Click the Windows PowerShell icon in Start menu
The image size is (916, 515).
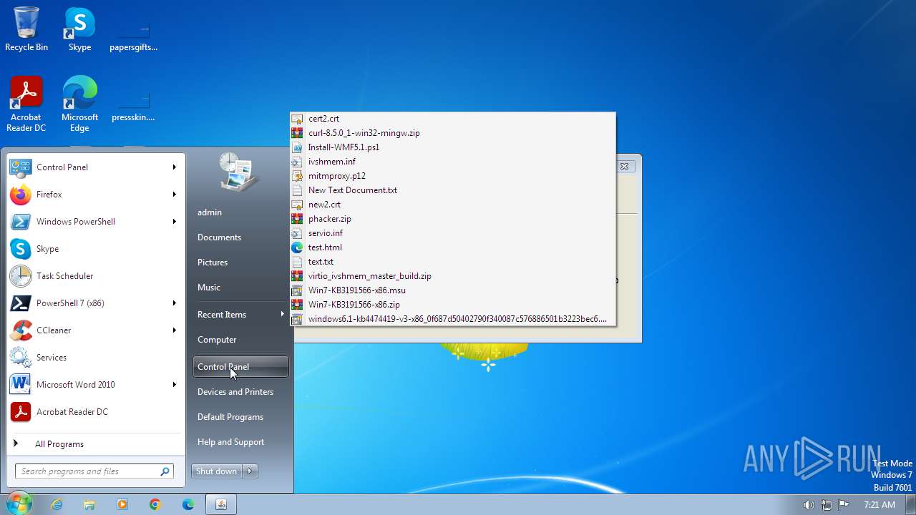coord(21,222)
